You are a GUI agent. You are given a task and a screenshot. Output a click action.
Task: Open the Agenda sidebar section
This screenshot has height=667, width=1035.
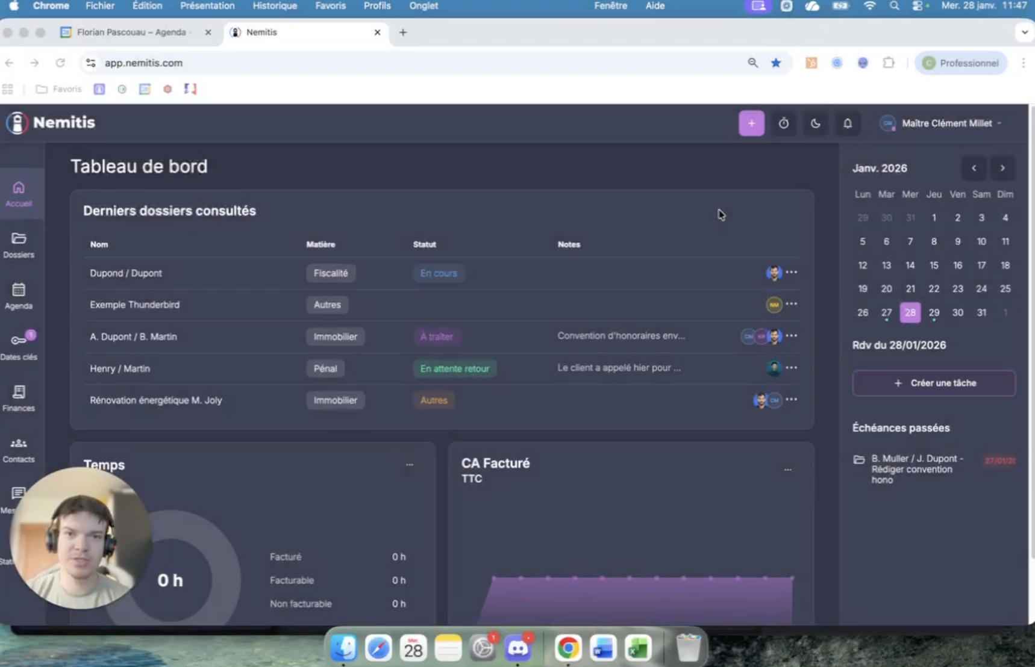[x=19, y=296]
